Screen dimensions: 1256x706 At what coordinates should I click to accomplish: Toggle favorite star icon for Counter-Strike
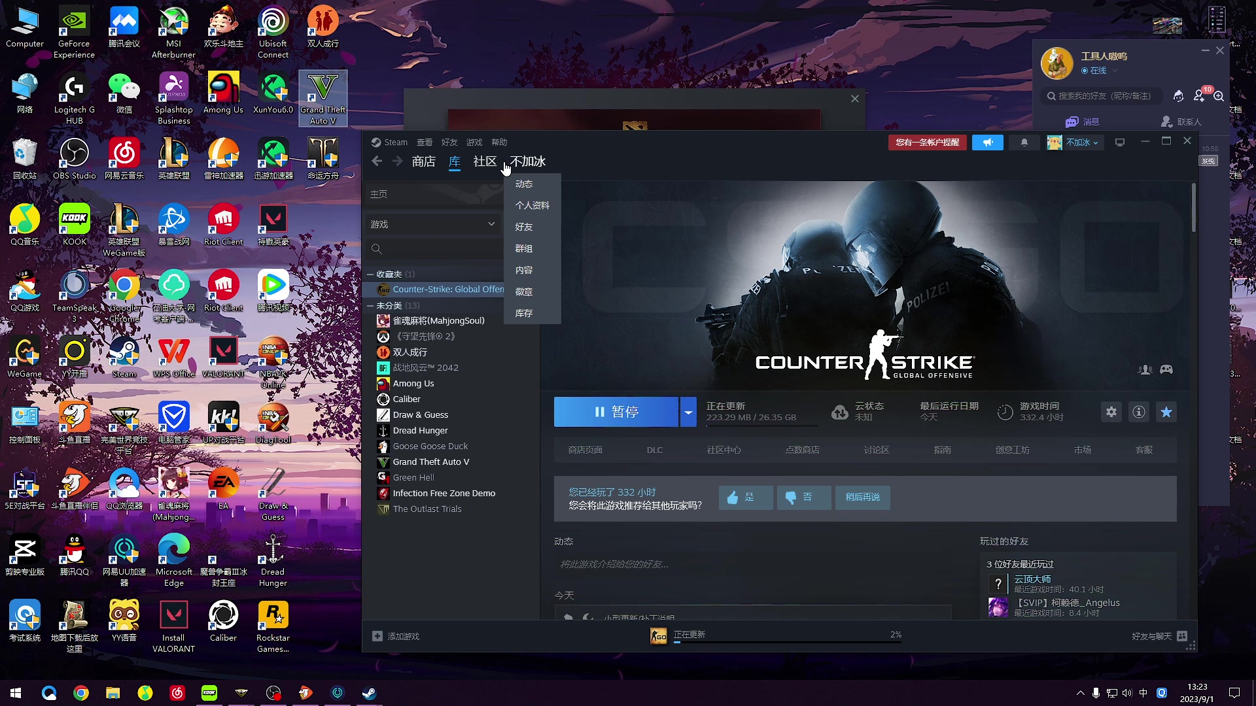pyautogui.click(x=1166, y=412)
